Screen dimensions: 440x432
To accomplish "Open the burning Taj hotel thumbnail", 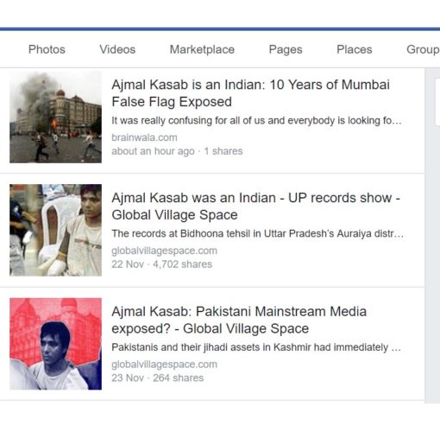I will point(55,117).
